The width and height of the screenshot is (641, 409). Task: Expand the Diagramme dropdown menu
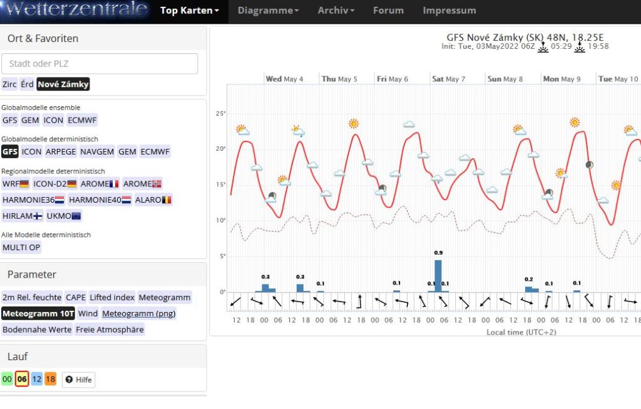268,11
